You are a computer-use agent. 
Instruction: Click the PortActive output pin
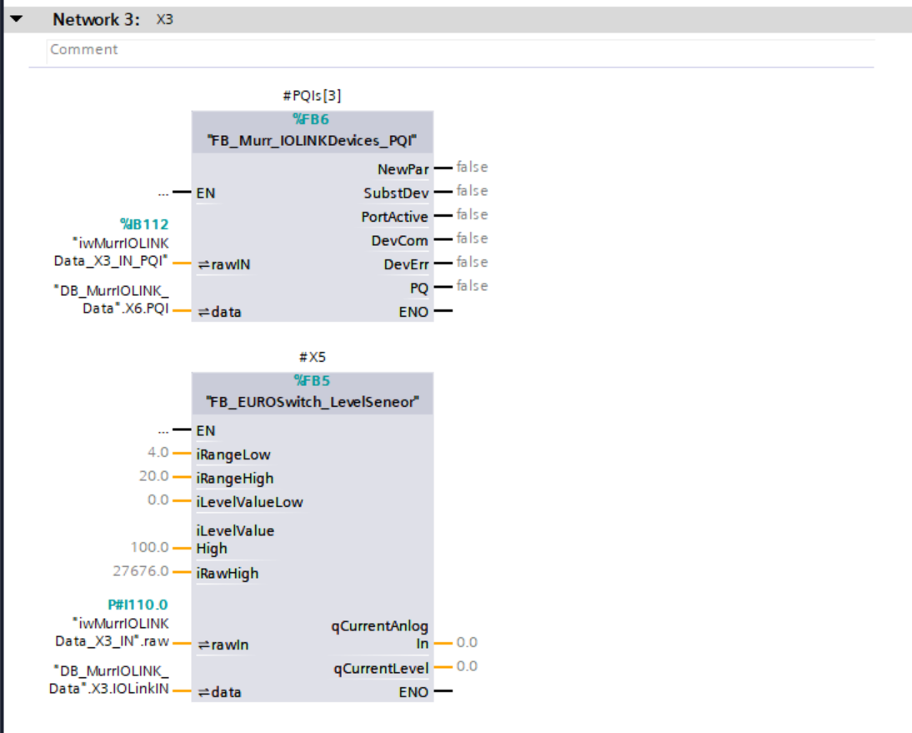394,217
